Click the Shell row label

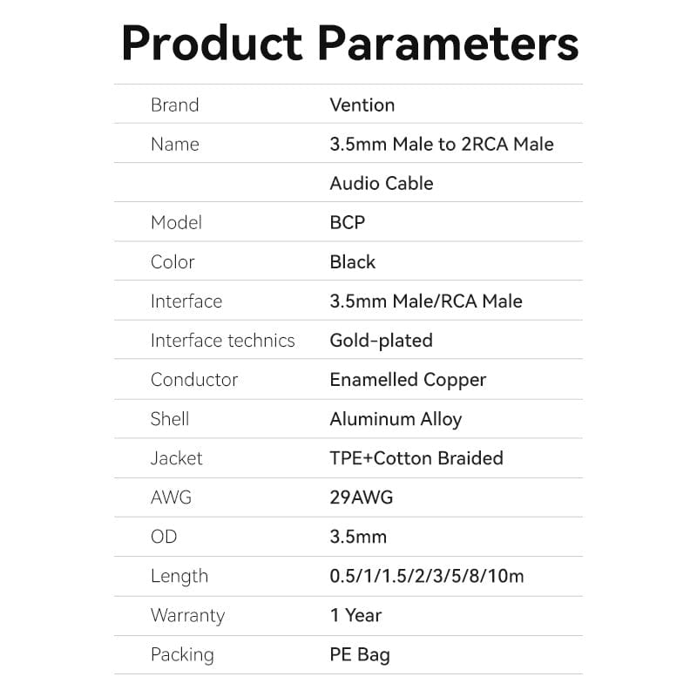coord(170,419)
